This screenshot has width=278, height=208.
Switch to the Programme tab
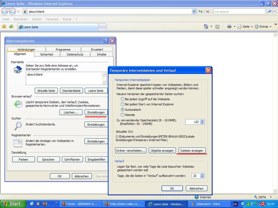point(63,50)
